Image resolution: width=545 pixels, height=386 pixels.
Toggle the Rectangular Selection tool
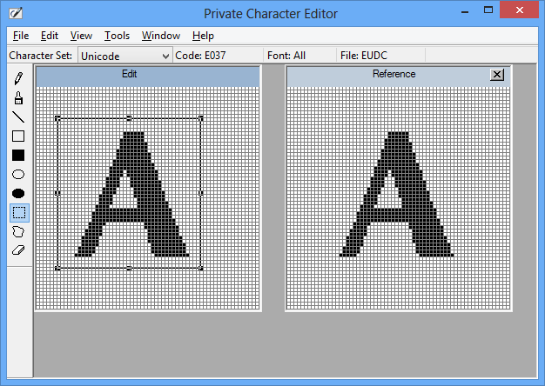[18, 213]
